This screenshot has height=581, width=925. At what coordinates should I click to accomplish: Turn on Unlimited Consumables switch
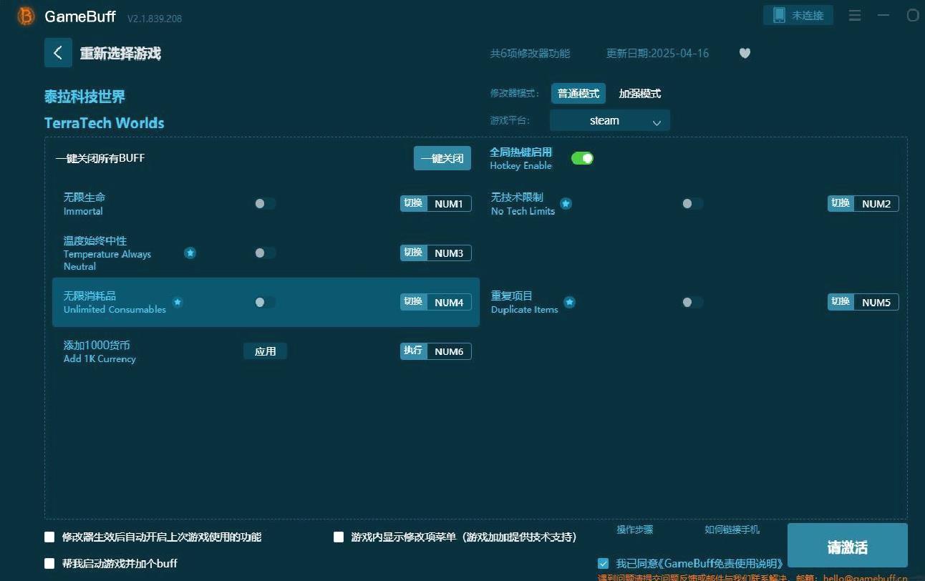(x=265, y=302)
